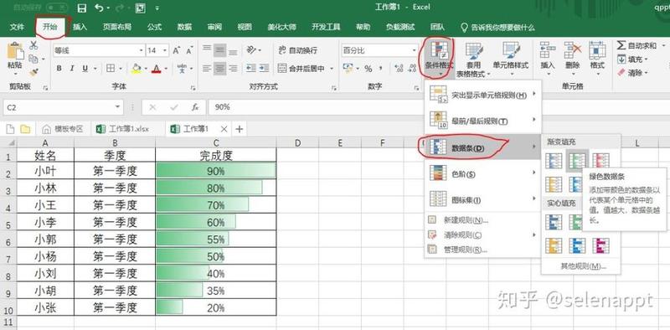Switch to the 视图 ribbon tab
This screenshot has height=330, width=670.
click(x=245, y=27)
